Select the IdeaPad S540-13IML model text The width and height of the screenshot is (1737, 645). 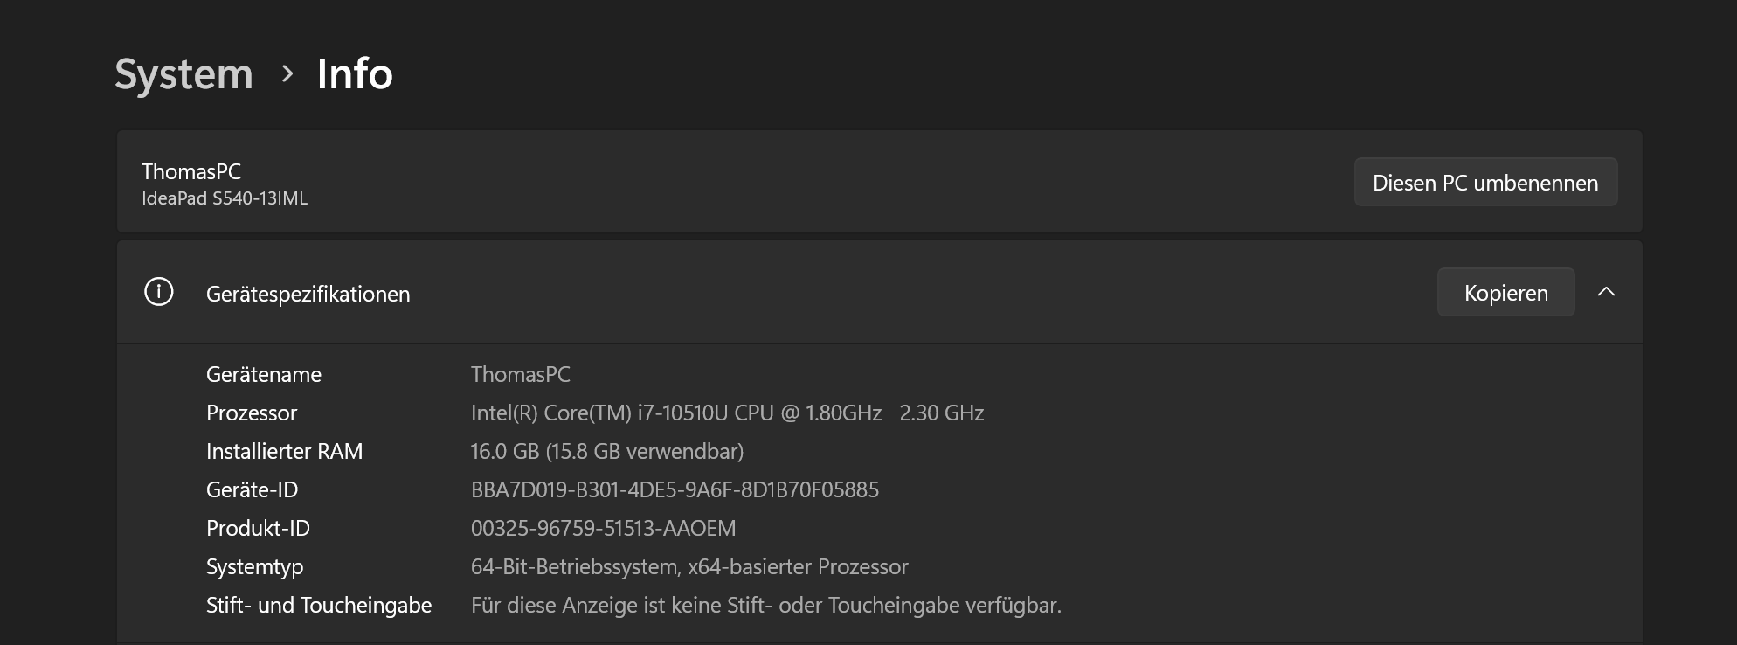[x=225, y=198]
